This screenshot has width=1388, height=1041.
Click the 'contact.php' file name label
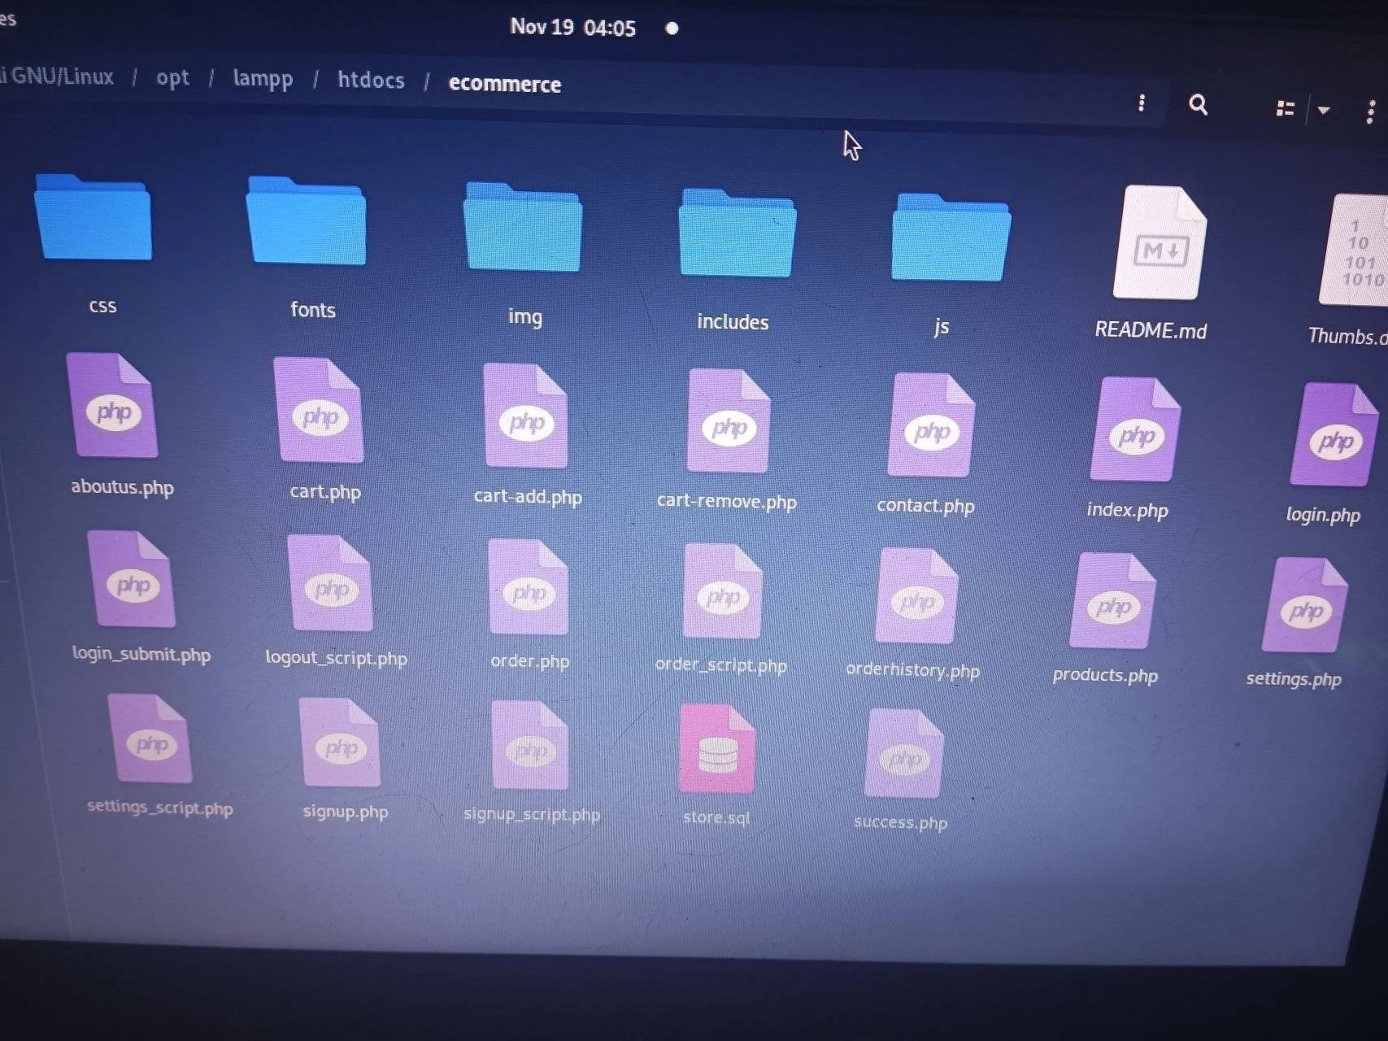point(925,506)
